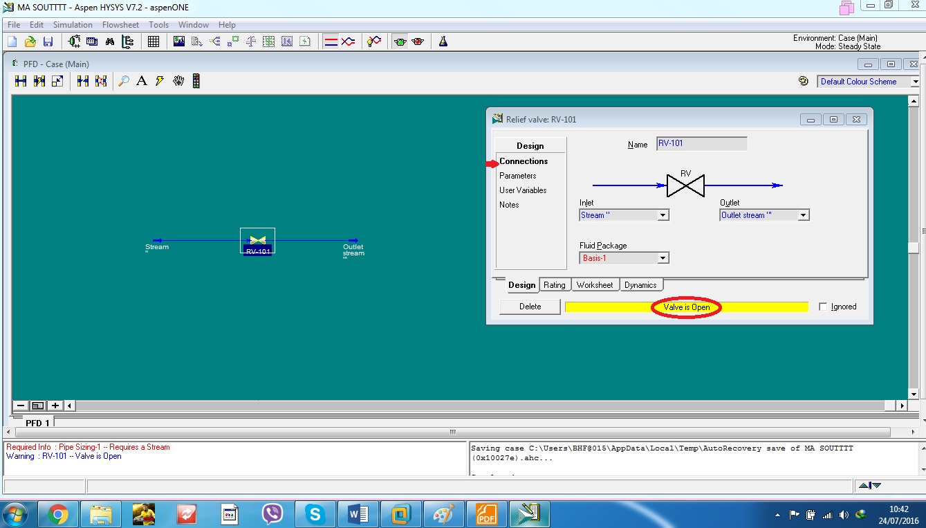Image resolution: width=926 pixels, height=528 pixels.
Task: Open the Window menu
Action: (x=194, y=25)
